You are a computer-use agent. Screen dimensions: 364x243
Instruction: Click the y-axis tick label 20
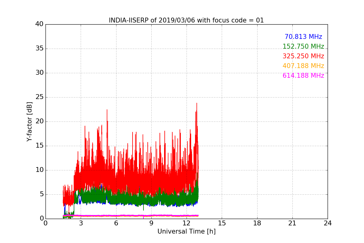point(39,122)
